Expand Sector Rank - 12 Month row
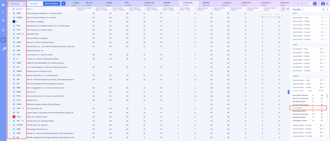Image resolution: width=330 pixels, height=141 pixels. click(310, 39)
